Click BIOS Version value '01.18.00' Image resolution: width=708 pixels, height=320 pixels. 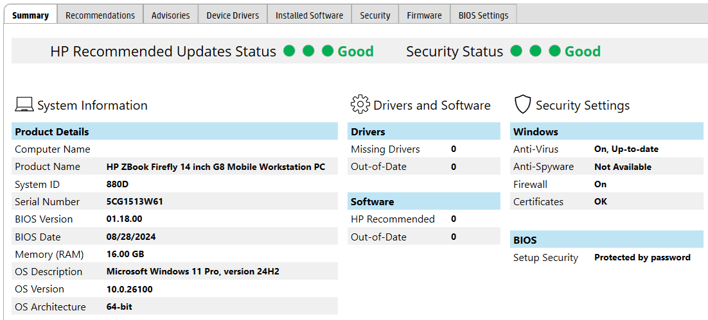124,219
